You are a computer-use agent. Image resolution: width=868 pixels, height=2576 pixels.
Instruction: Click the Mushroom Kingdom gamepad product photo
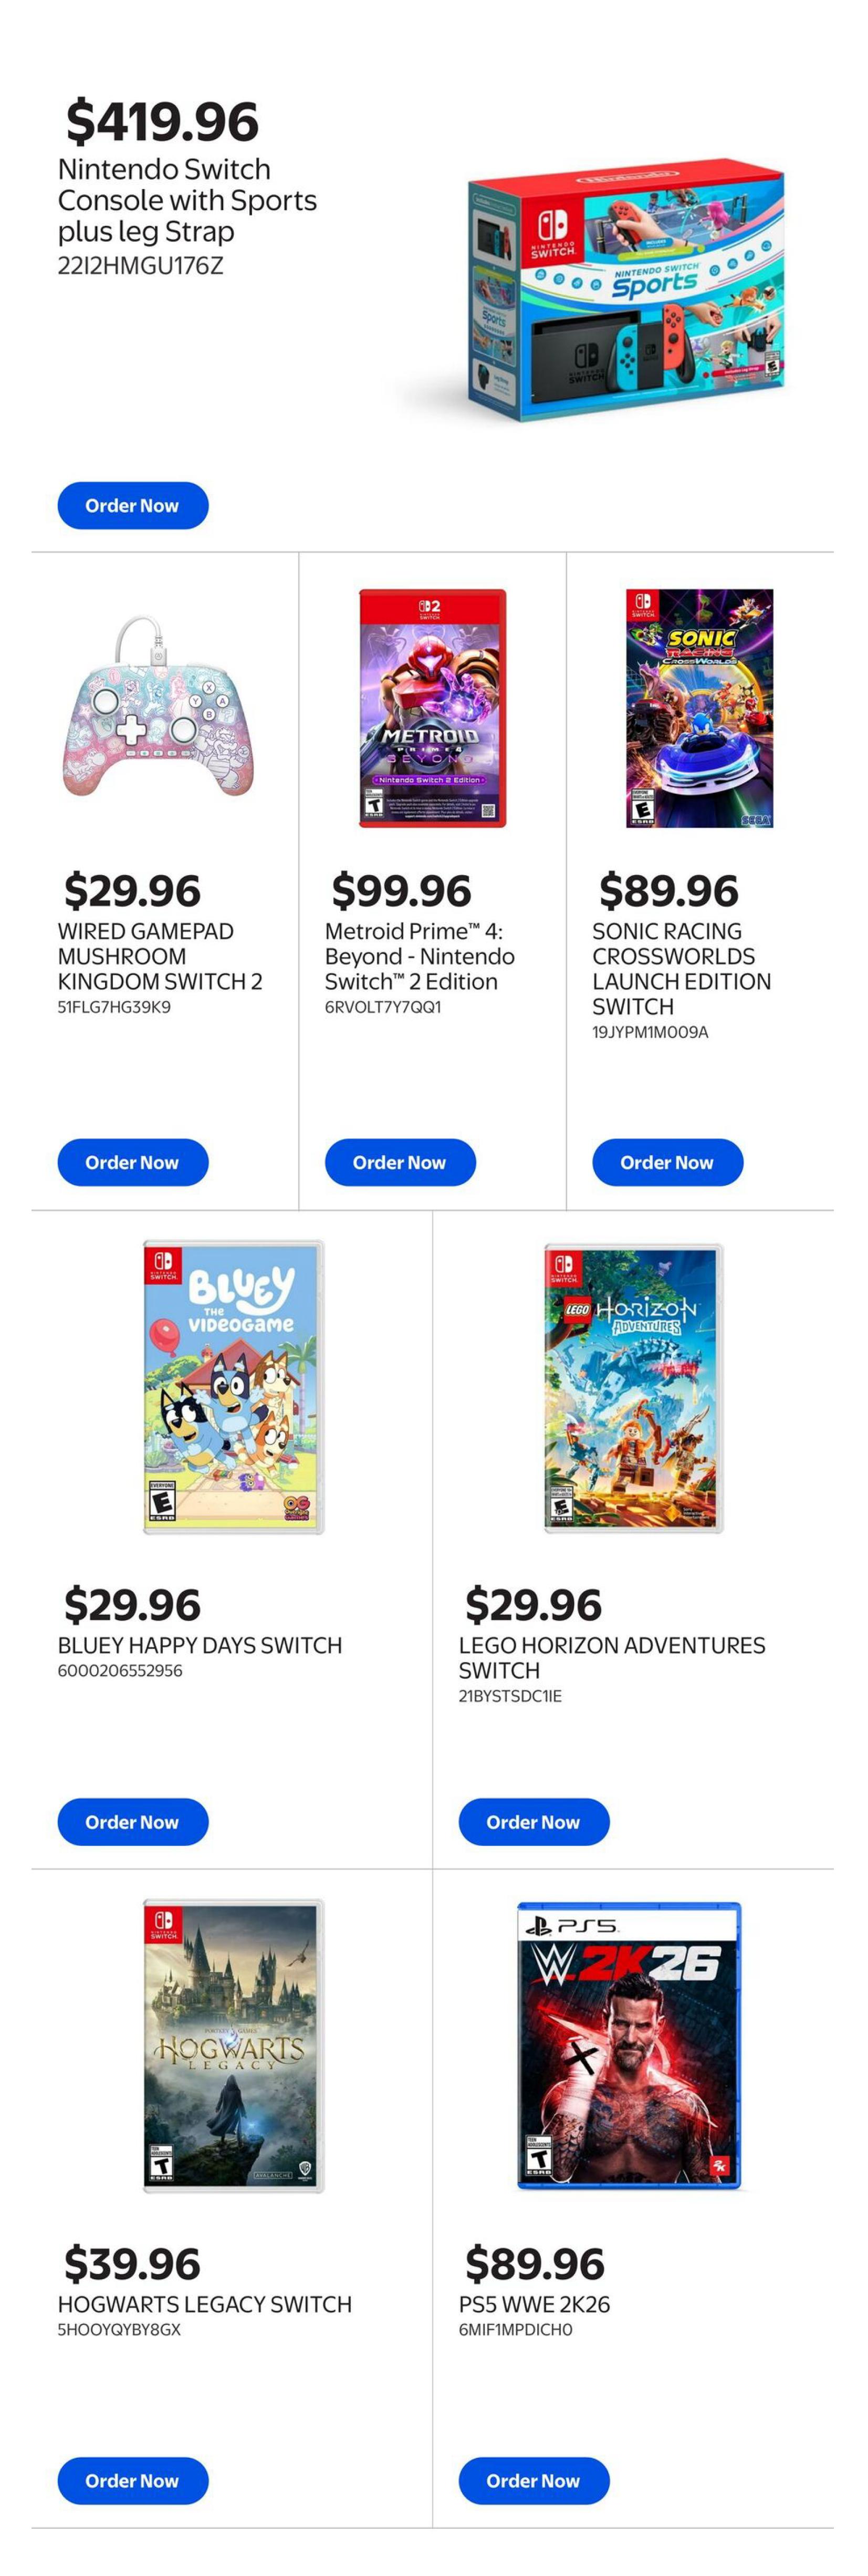[x=155, y=720]
